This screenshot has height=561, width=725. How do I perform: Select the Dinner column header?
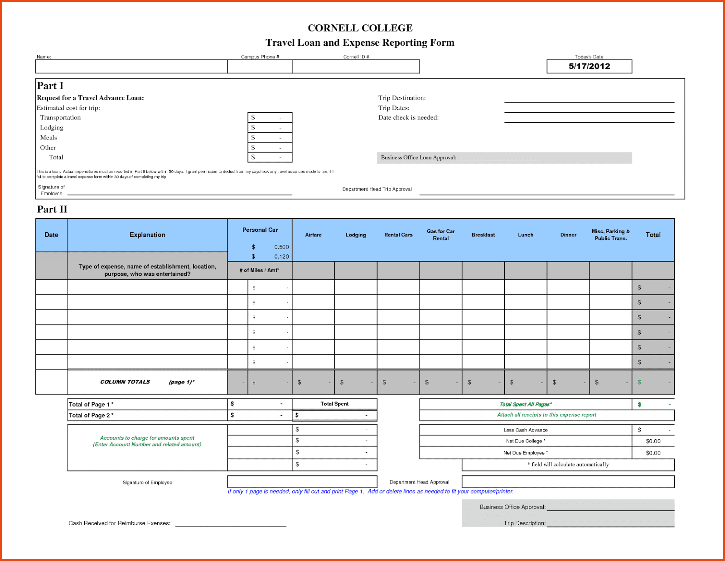coord(568,235)
